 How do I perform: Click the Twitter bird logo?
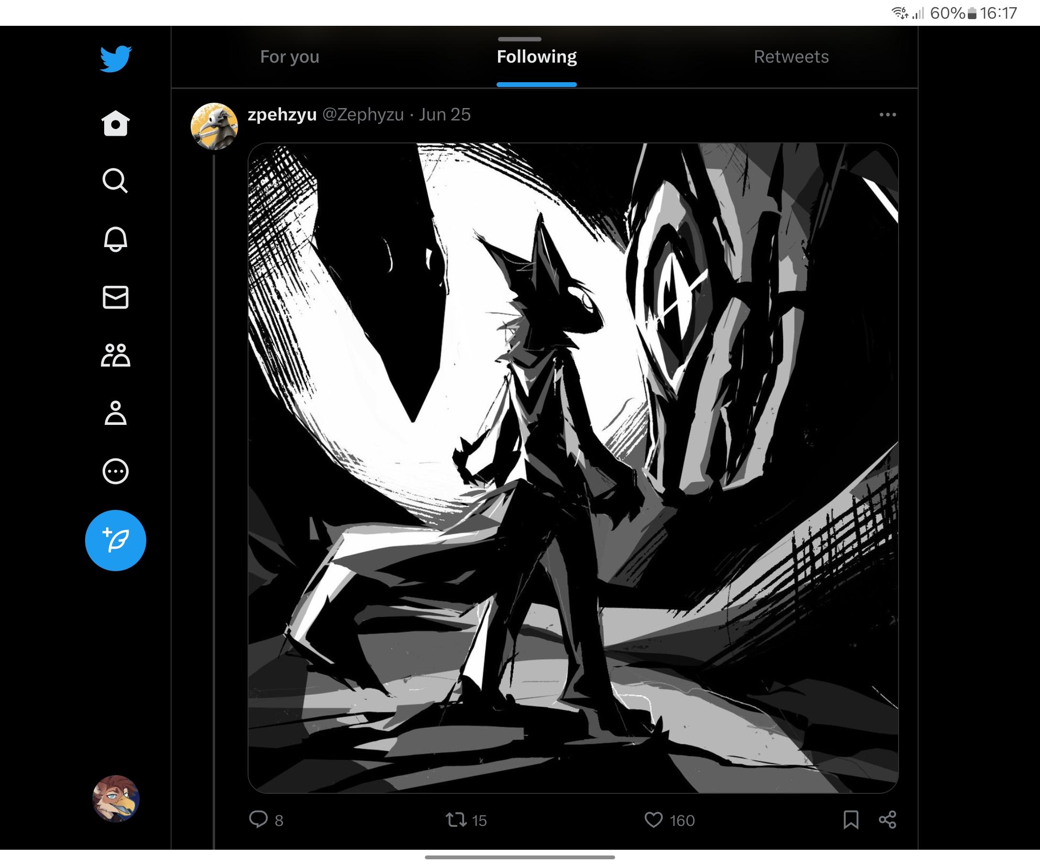tap(115, 59)
